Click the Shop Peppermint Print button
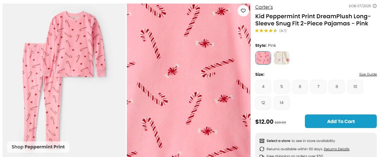The width and height of the screenshot is (384, 157). pyautogui.click(x=38, y=147)
